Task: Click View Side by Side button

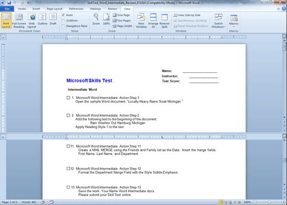Action: 187,15
